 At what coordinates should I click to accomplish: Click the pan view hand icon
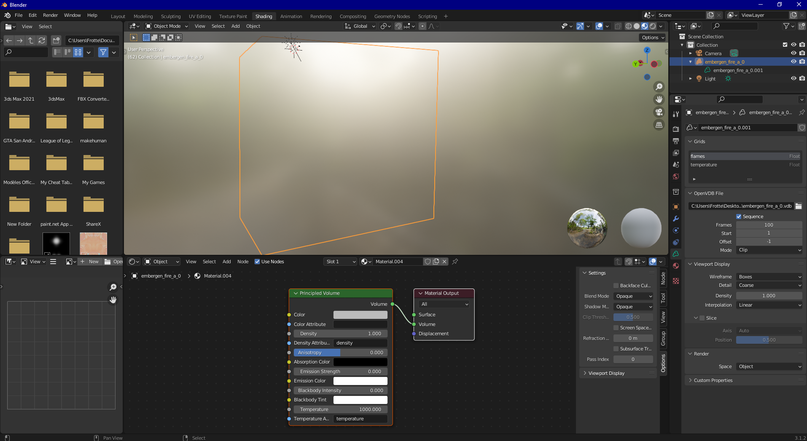coord(659,99)
